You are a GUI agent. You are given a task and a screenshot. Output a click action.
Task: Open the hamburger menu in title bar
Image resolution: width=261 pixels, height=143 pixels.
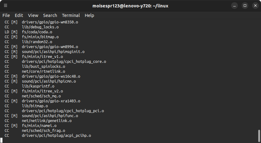pos(6,6)
